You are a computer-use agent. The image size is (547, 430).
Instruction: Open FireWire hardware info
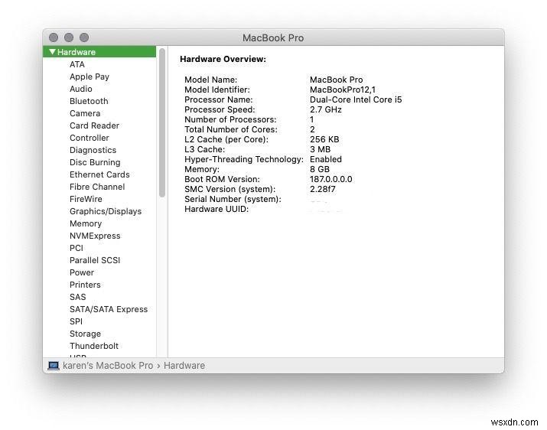point(86,199)
